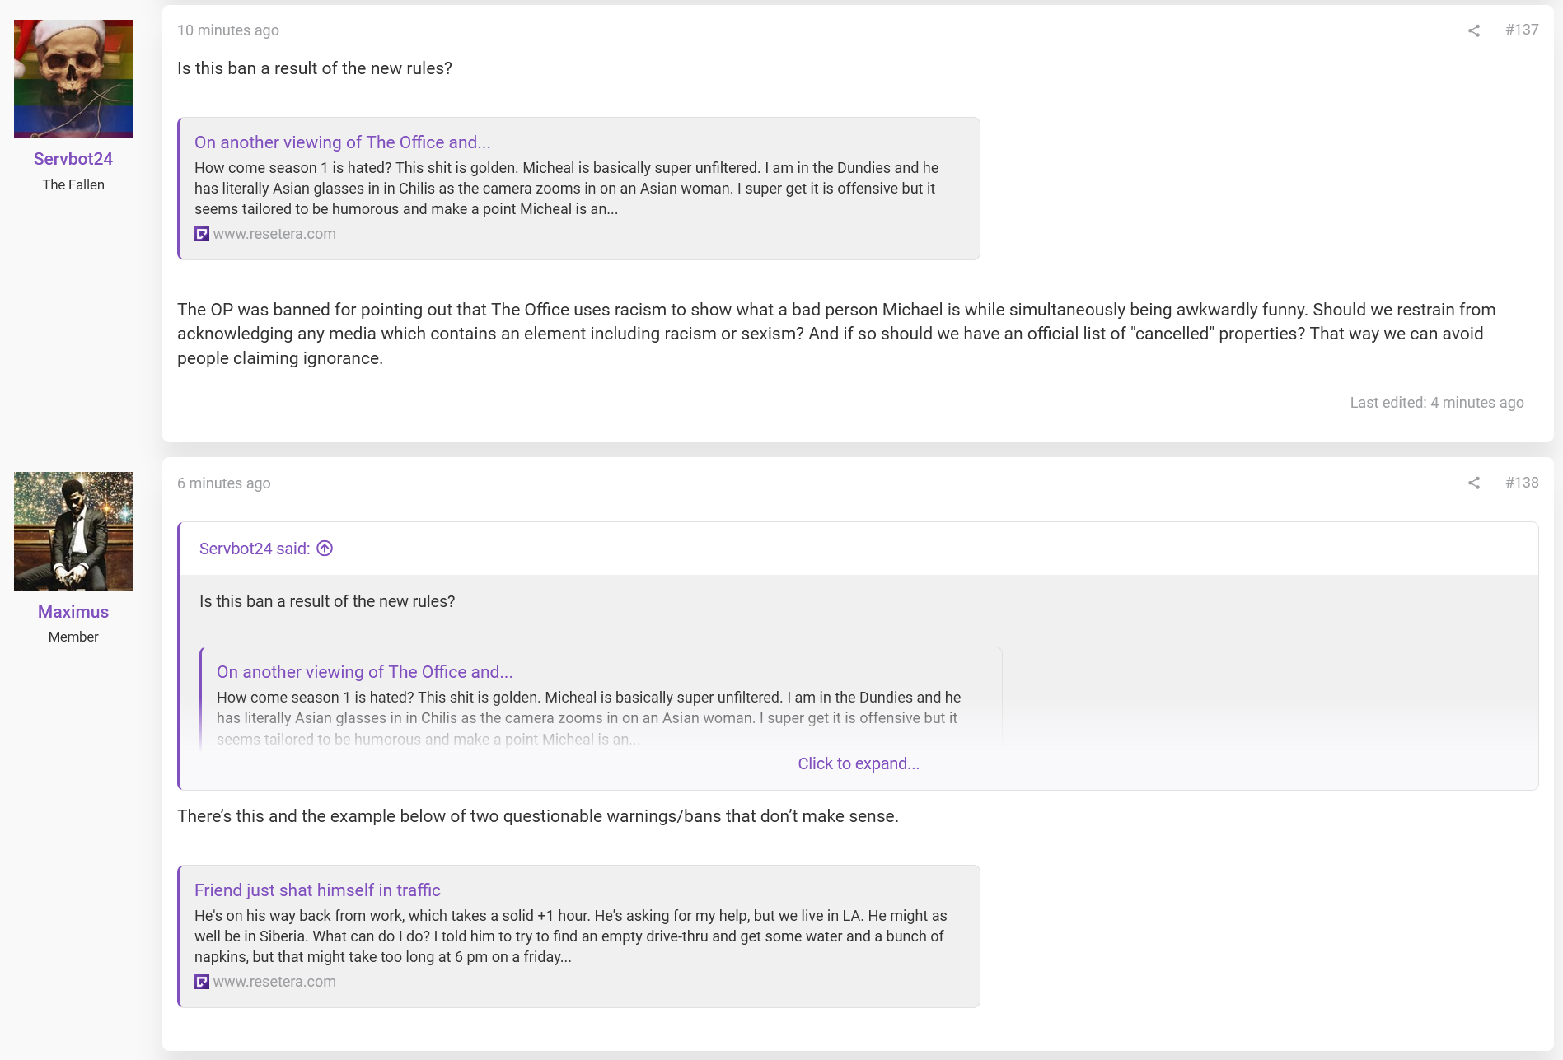1563x1060 pixels.
Task: Expand the quoted post with Click to expand
Action: 859,763
